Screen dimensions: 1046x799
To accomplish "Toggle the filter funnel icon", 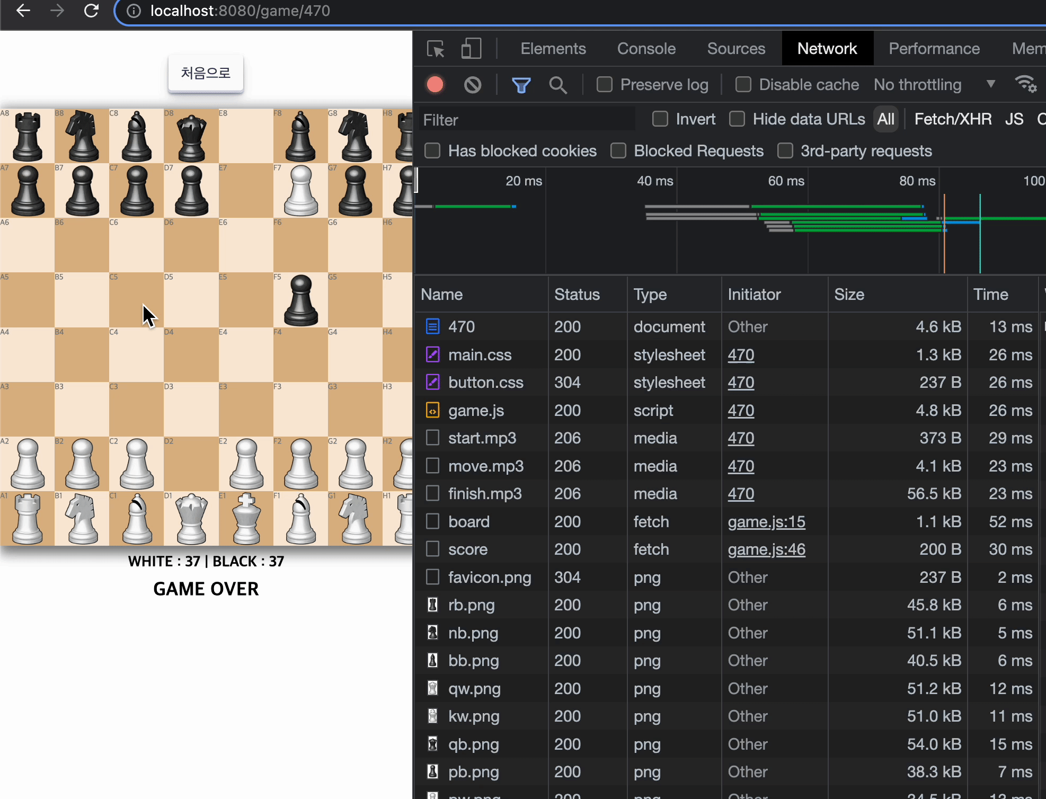I will point(521,85).
